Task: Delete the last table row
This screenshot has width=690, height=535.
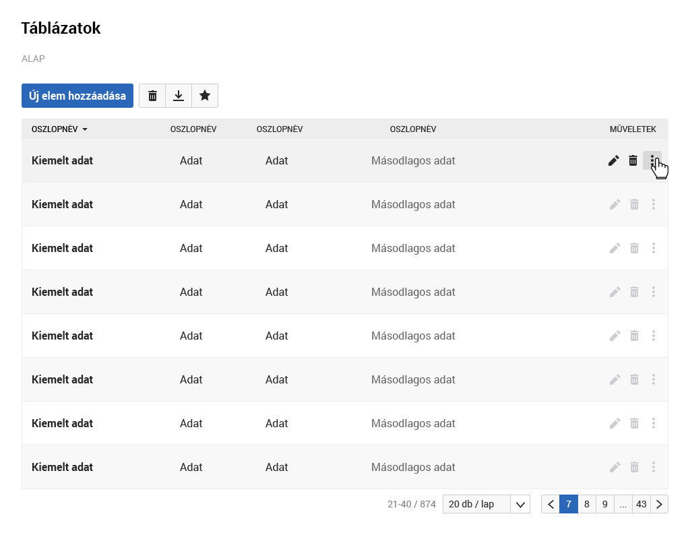Action: pyautogui.click(x=634, y=467)
